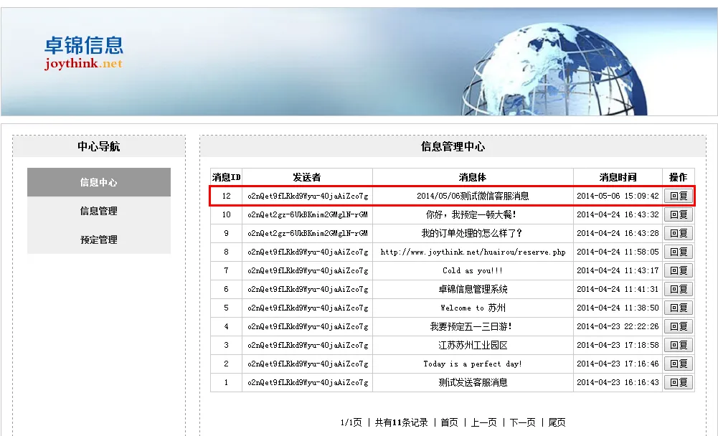
Task: Click 回复 for message ID 1
Action: (678, 382)
